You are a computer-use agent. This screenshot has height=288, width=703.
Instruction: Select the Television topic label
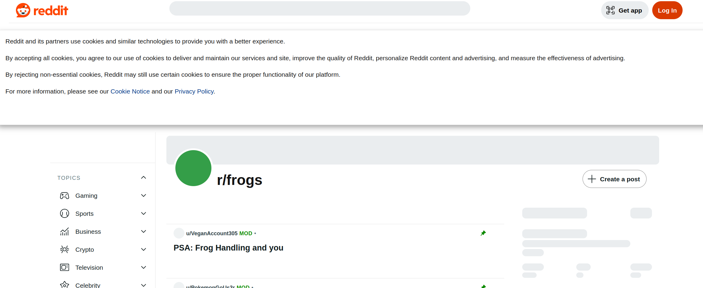pos(89,268)
